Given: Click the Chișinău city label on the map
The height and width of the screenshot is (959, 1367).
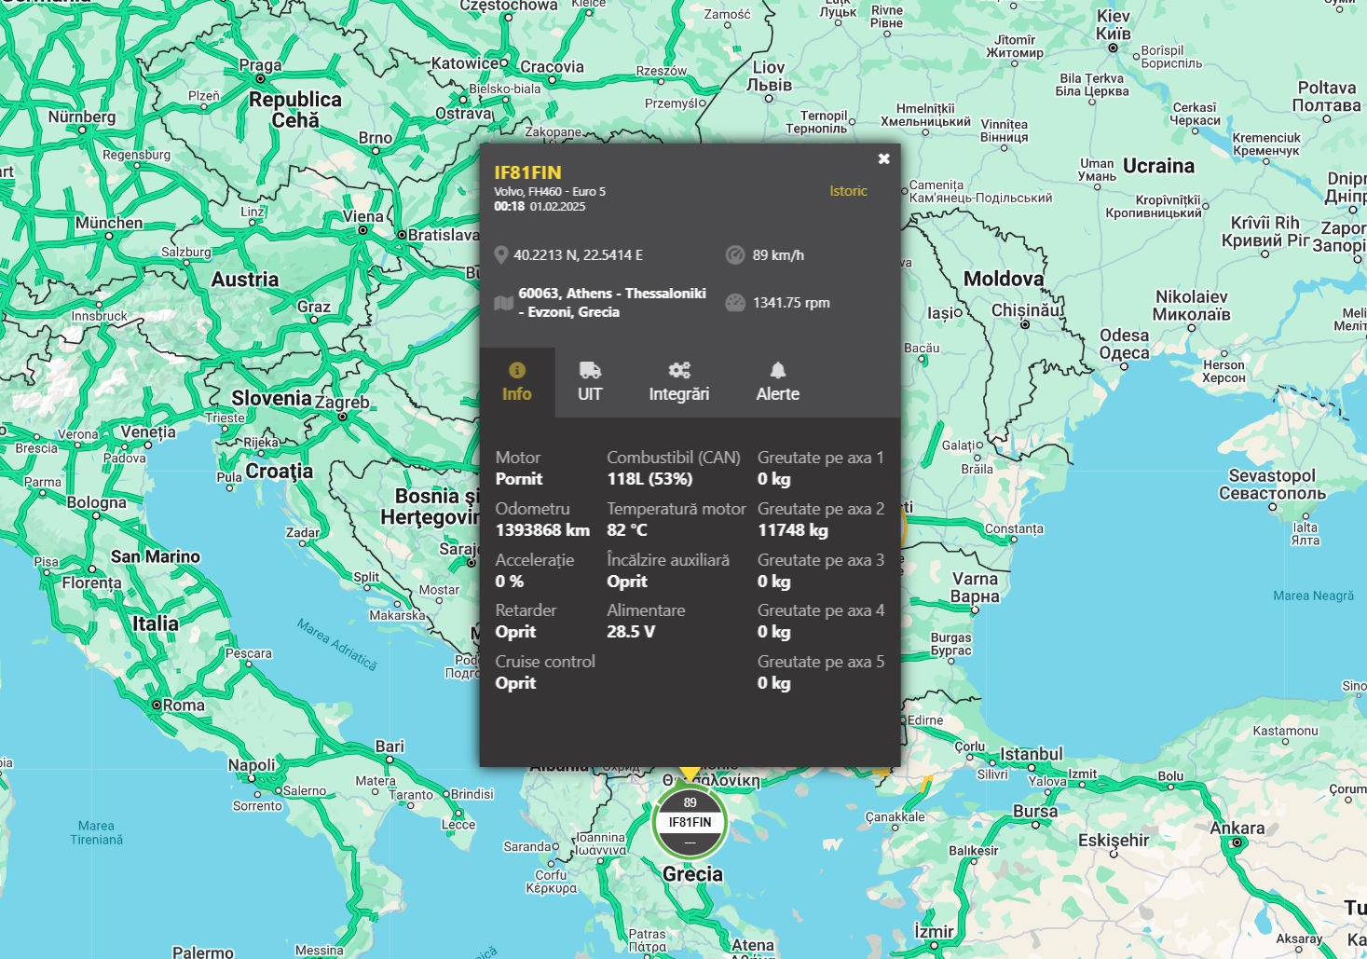Looking at the screenshot, I should [1026, 310].
